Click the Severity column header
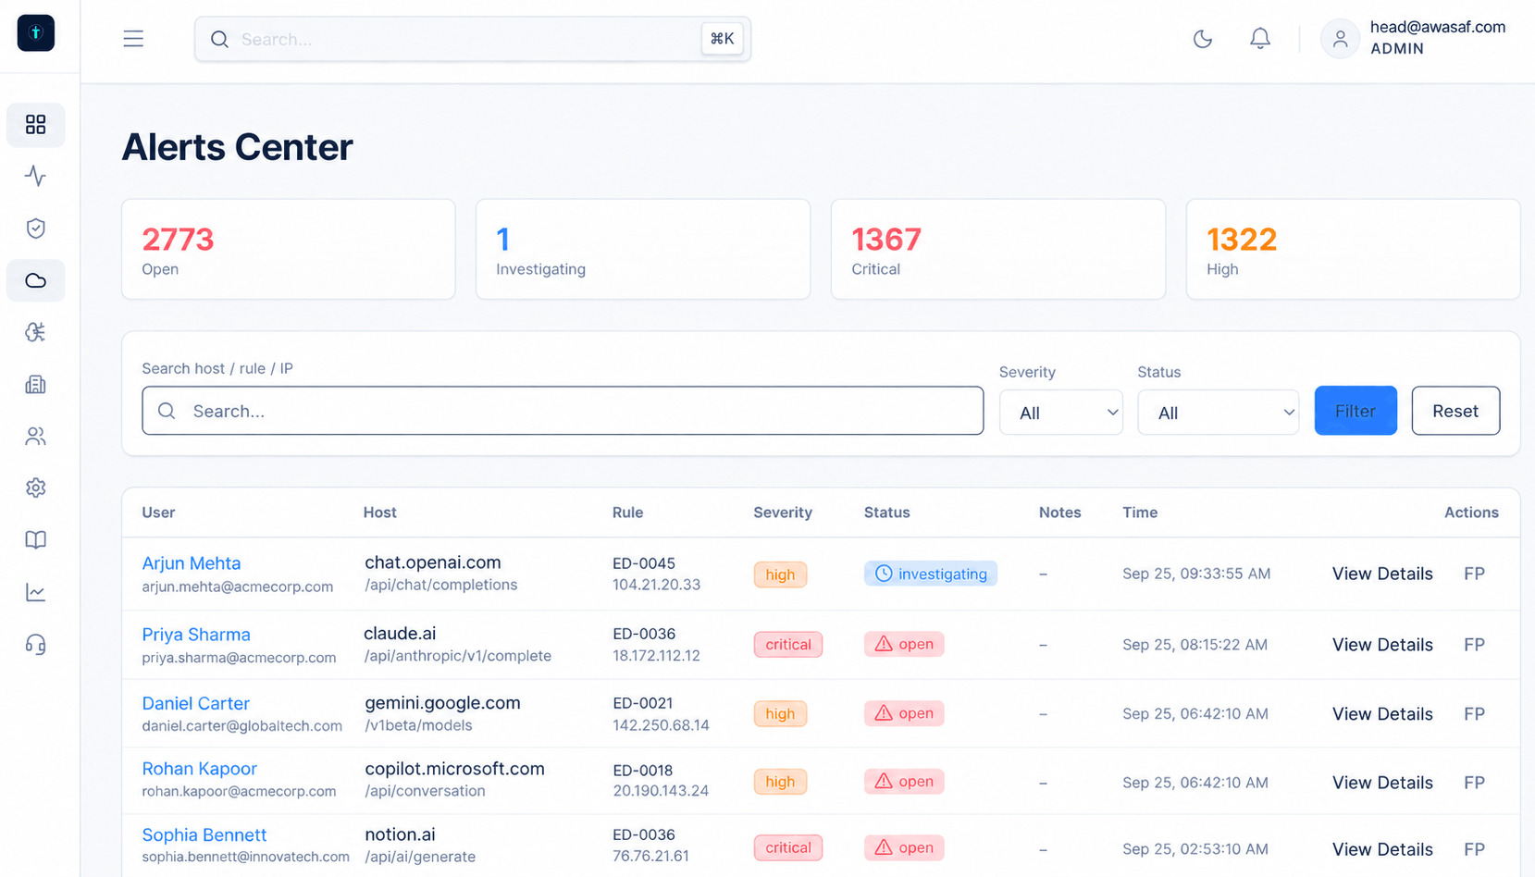1535x877 pixels. (783, 513)
